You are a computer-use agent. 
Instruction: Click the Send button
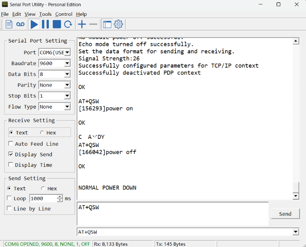point(285,214)
